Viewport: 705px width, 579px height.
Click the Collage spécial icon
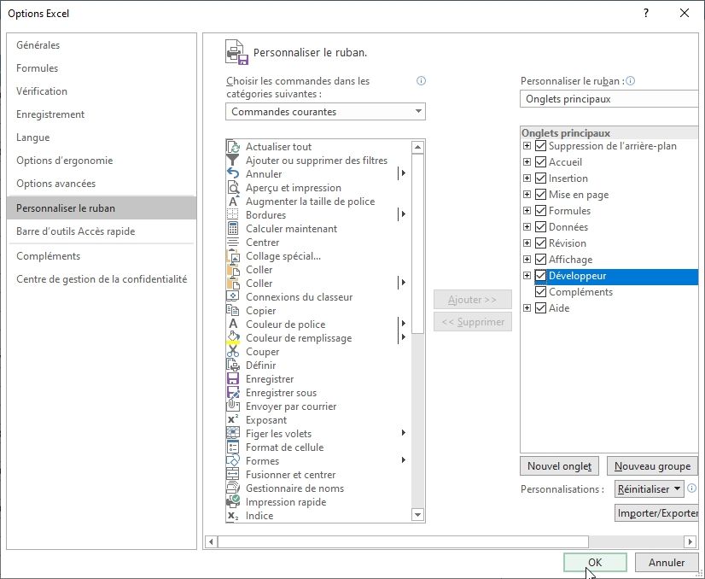point(233,256)
